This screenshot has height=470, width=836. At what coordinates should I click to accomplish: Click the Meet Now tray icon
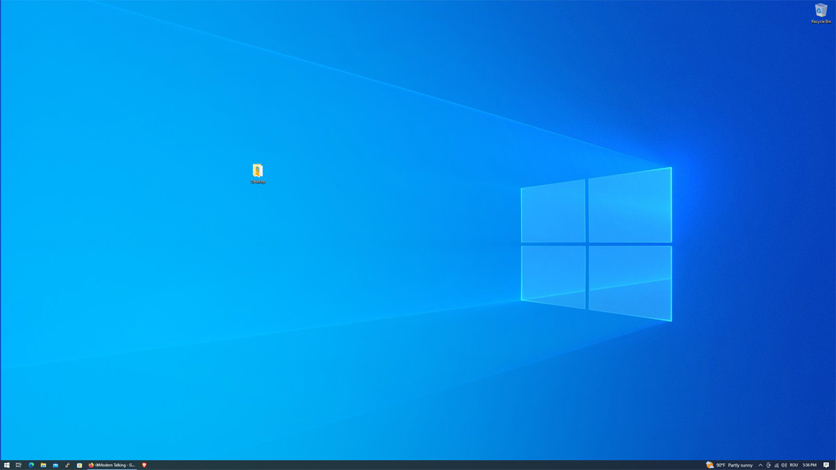[x=768, y=464]
